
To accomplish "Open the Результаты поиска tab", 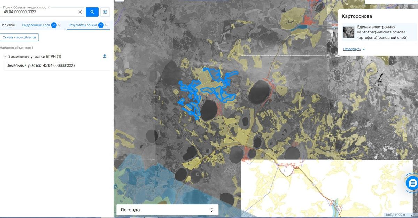I will click(83, 25).
